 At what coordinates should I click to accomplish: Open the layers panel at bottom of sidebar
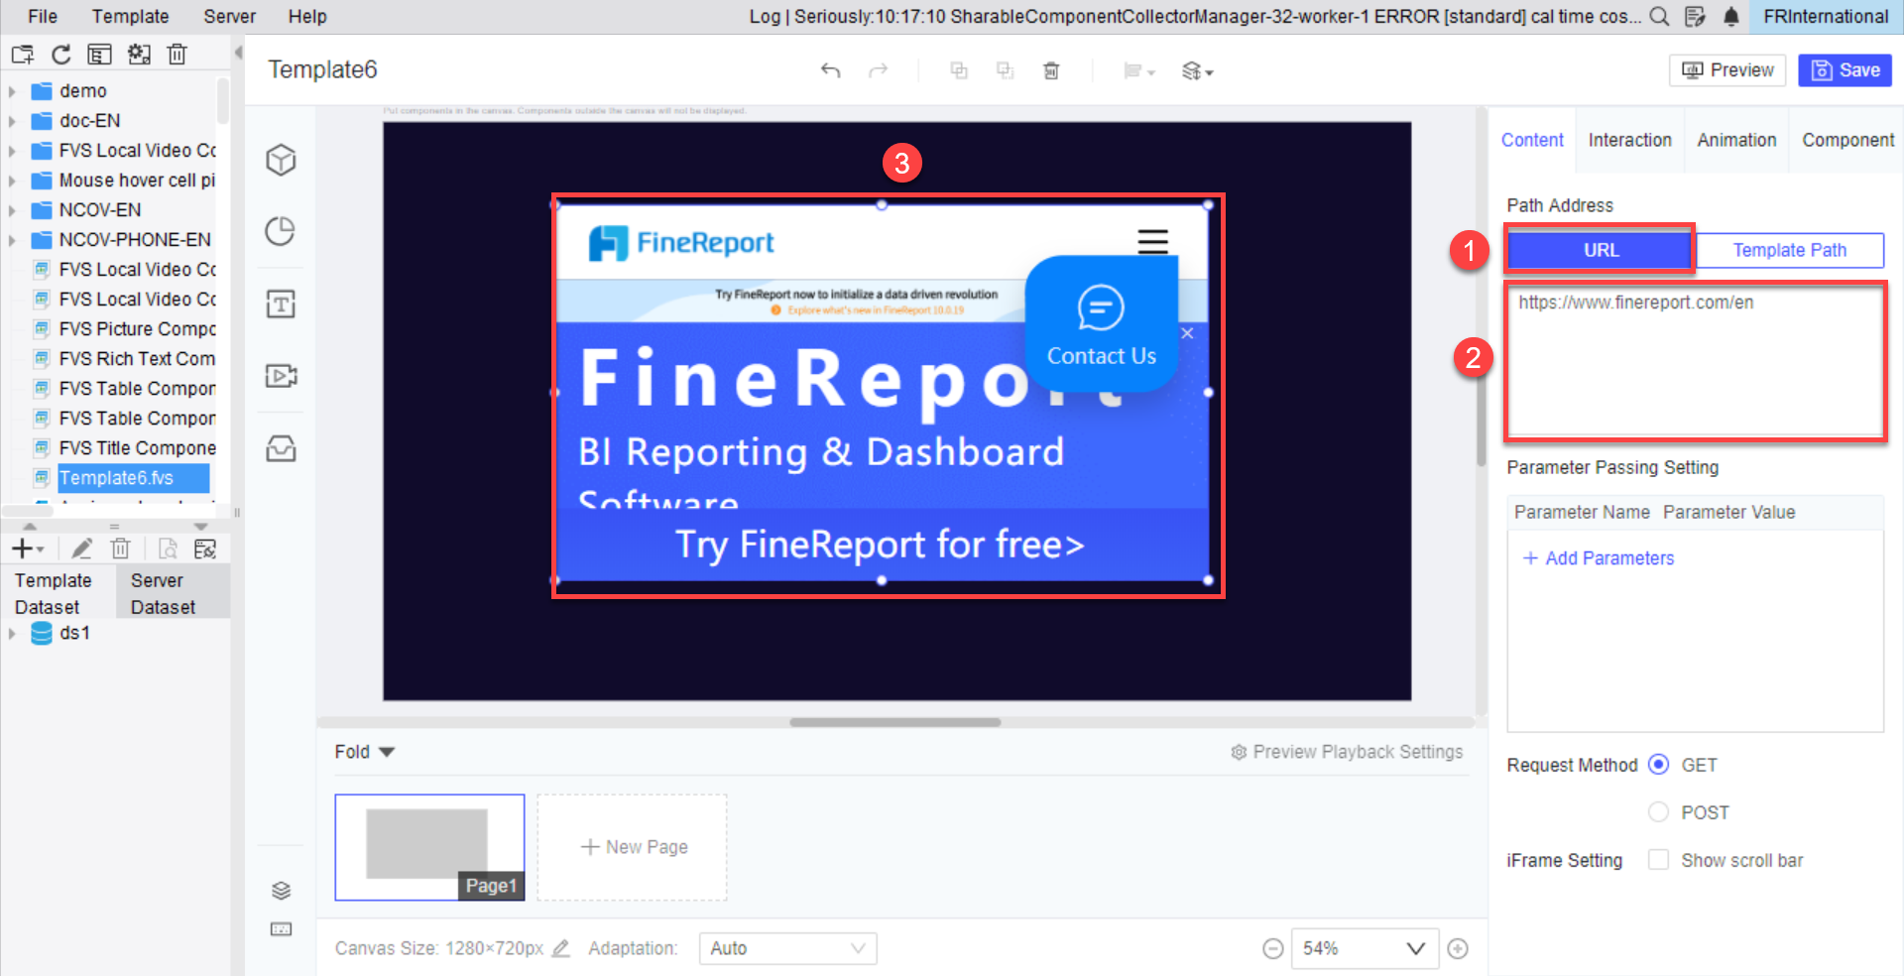pyautogui.click(x=281, y=890)
